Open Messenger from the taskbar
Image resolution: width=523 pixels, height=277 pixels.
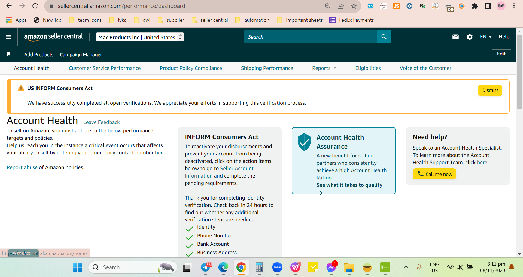(x=331, y=267)
